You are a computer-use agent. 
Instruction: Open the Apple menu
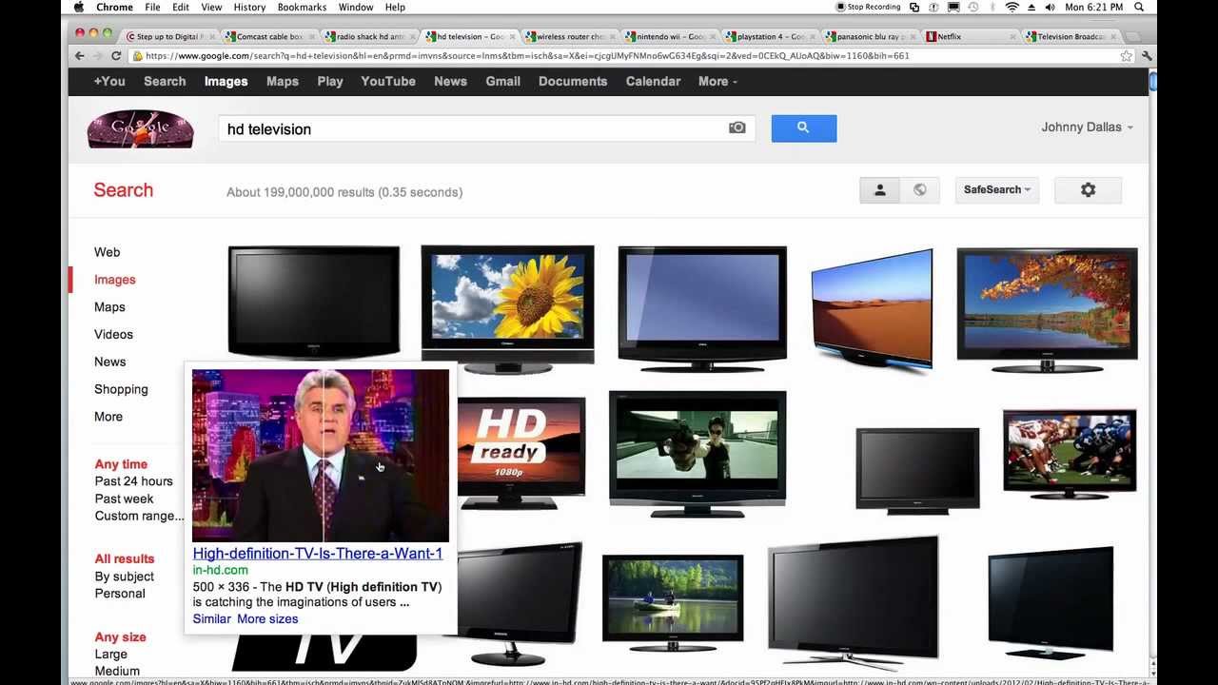click(x=79, y=7)
